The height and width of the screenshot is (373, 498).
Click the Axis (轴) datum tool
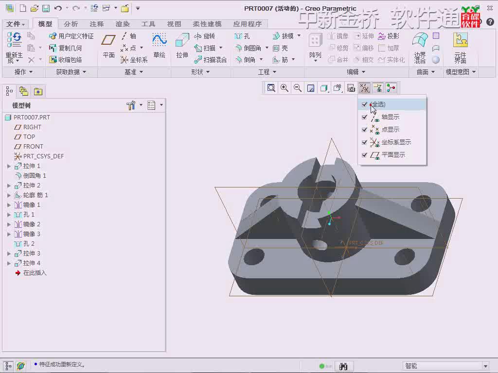pyautogui.click(x=129, y=36)
